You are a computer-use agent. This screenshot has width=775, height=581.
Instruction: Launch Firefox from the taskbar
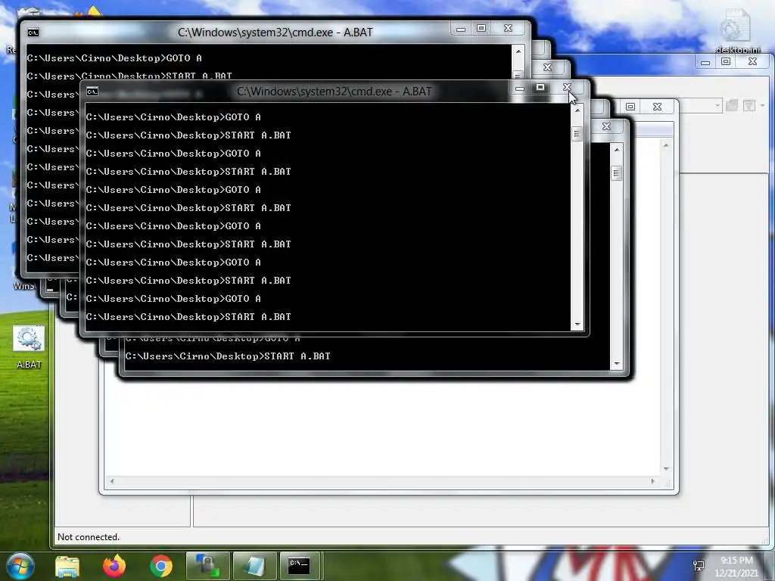pos(114,566)
